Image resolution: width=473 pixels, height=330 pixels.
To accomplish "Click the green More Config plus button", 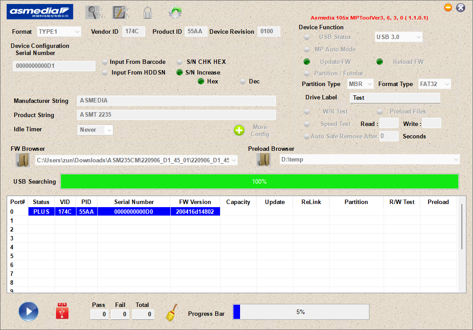I will coord(239,130).
